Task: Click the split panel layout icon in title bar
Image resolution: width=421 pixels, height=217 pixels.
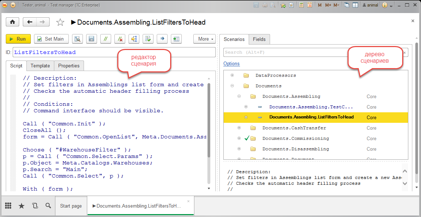Action: [355, 5]
